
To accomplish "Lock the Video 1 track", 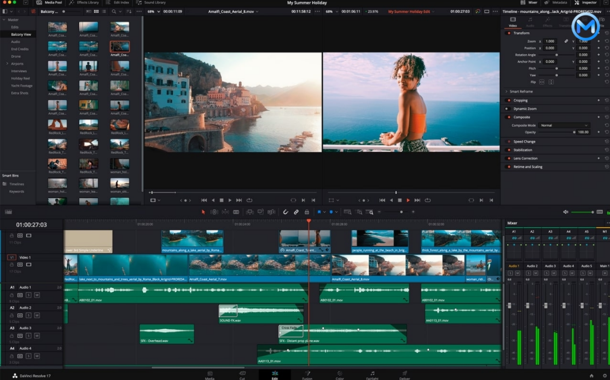I will [11, 264].
